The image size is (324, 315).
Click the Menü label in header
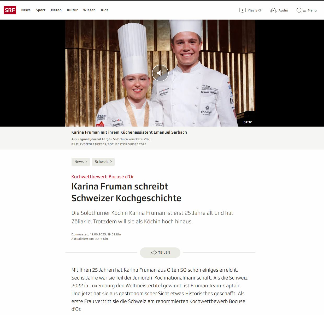click(x=312, y=10)
